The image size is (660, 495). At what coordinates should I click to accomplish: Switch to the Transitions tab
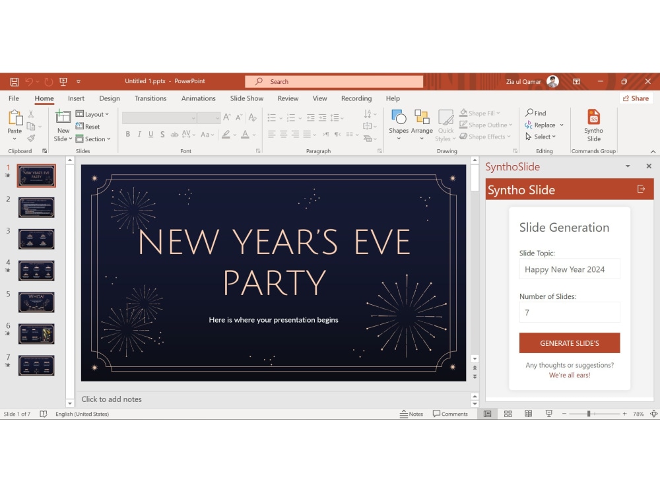(150, 98)
